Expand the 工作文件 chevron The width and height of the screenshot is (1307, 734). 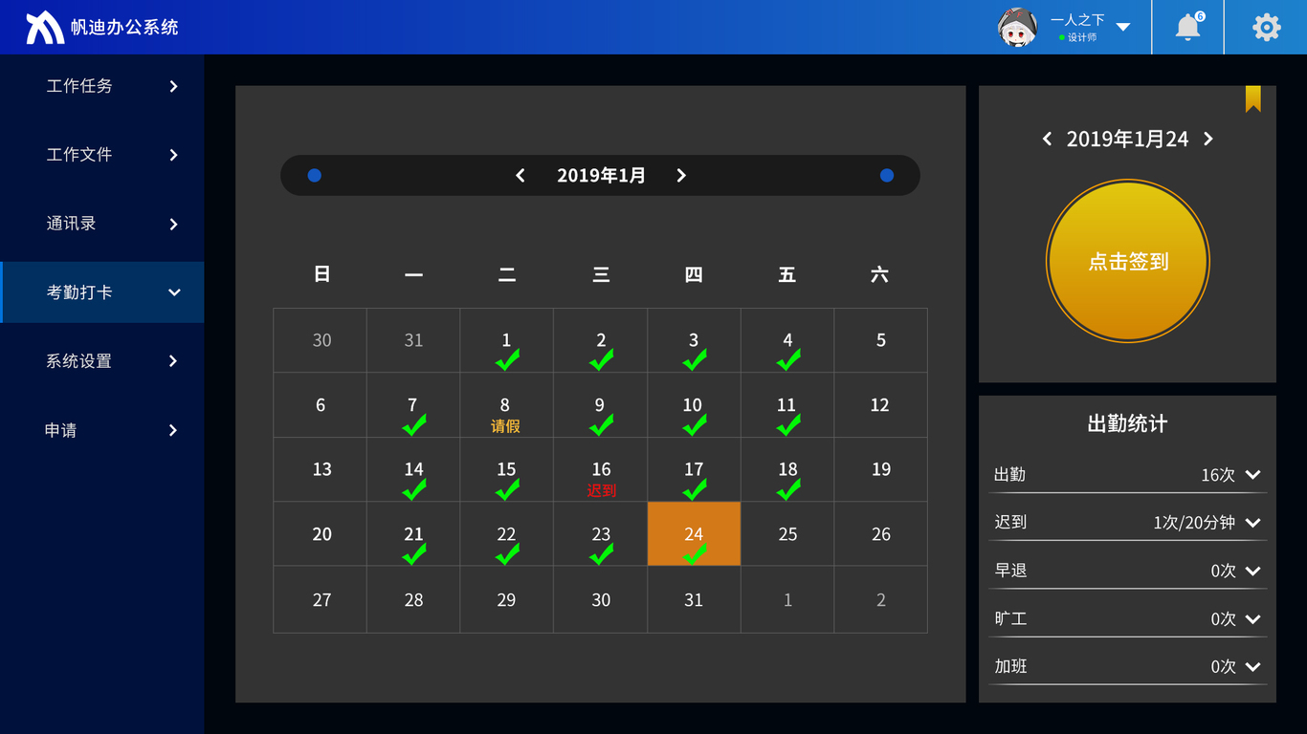pyautogui.click(x=173, y=155)
